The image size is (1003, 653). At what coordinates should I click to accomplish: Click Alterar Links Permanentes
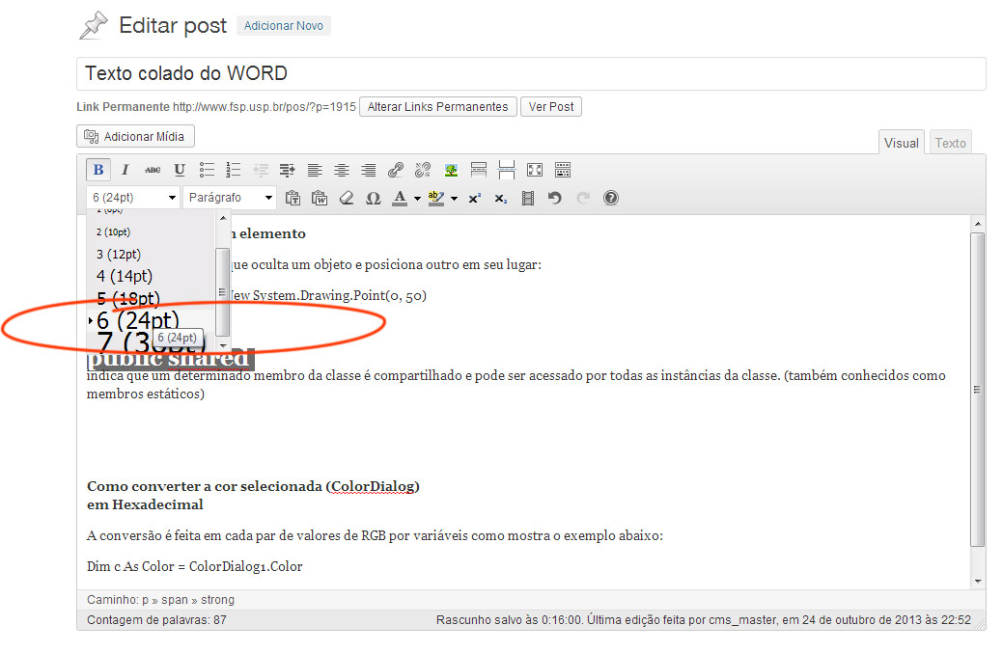[438, 107]
